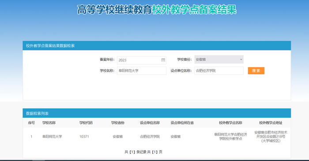Open the 学校省份 dropdown showing 安徽省

(219, 60)
